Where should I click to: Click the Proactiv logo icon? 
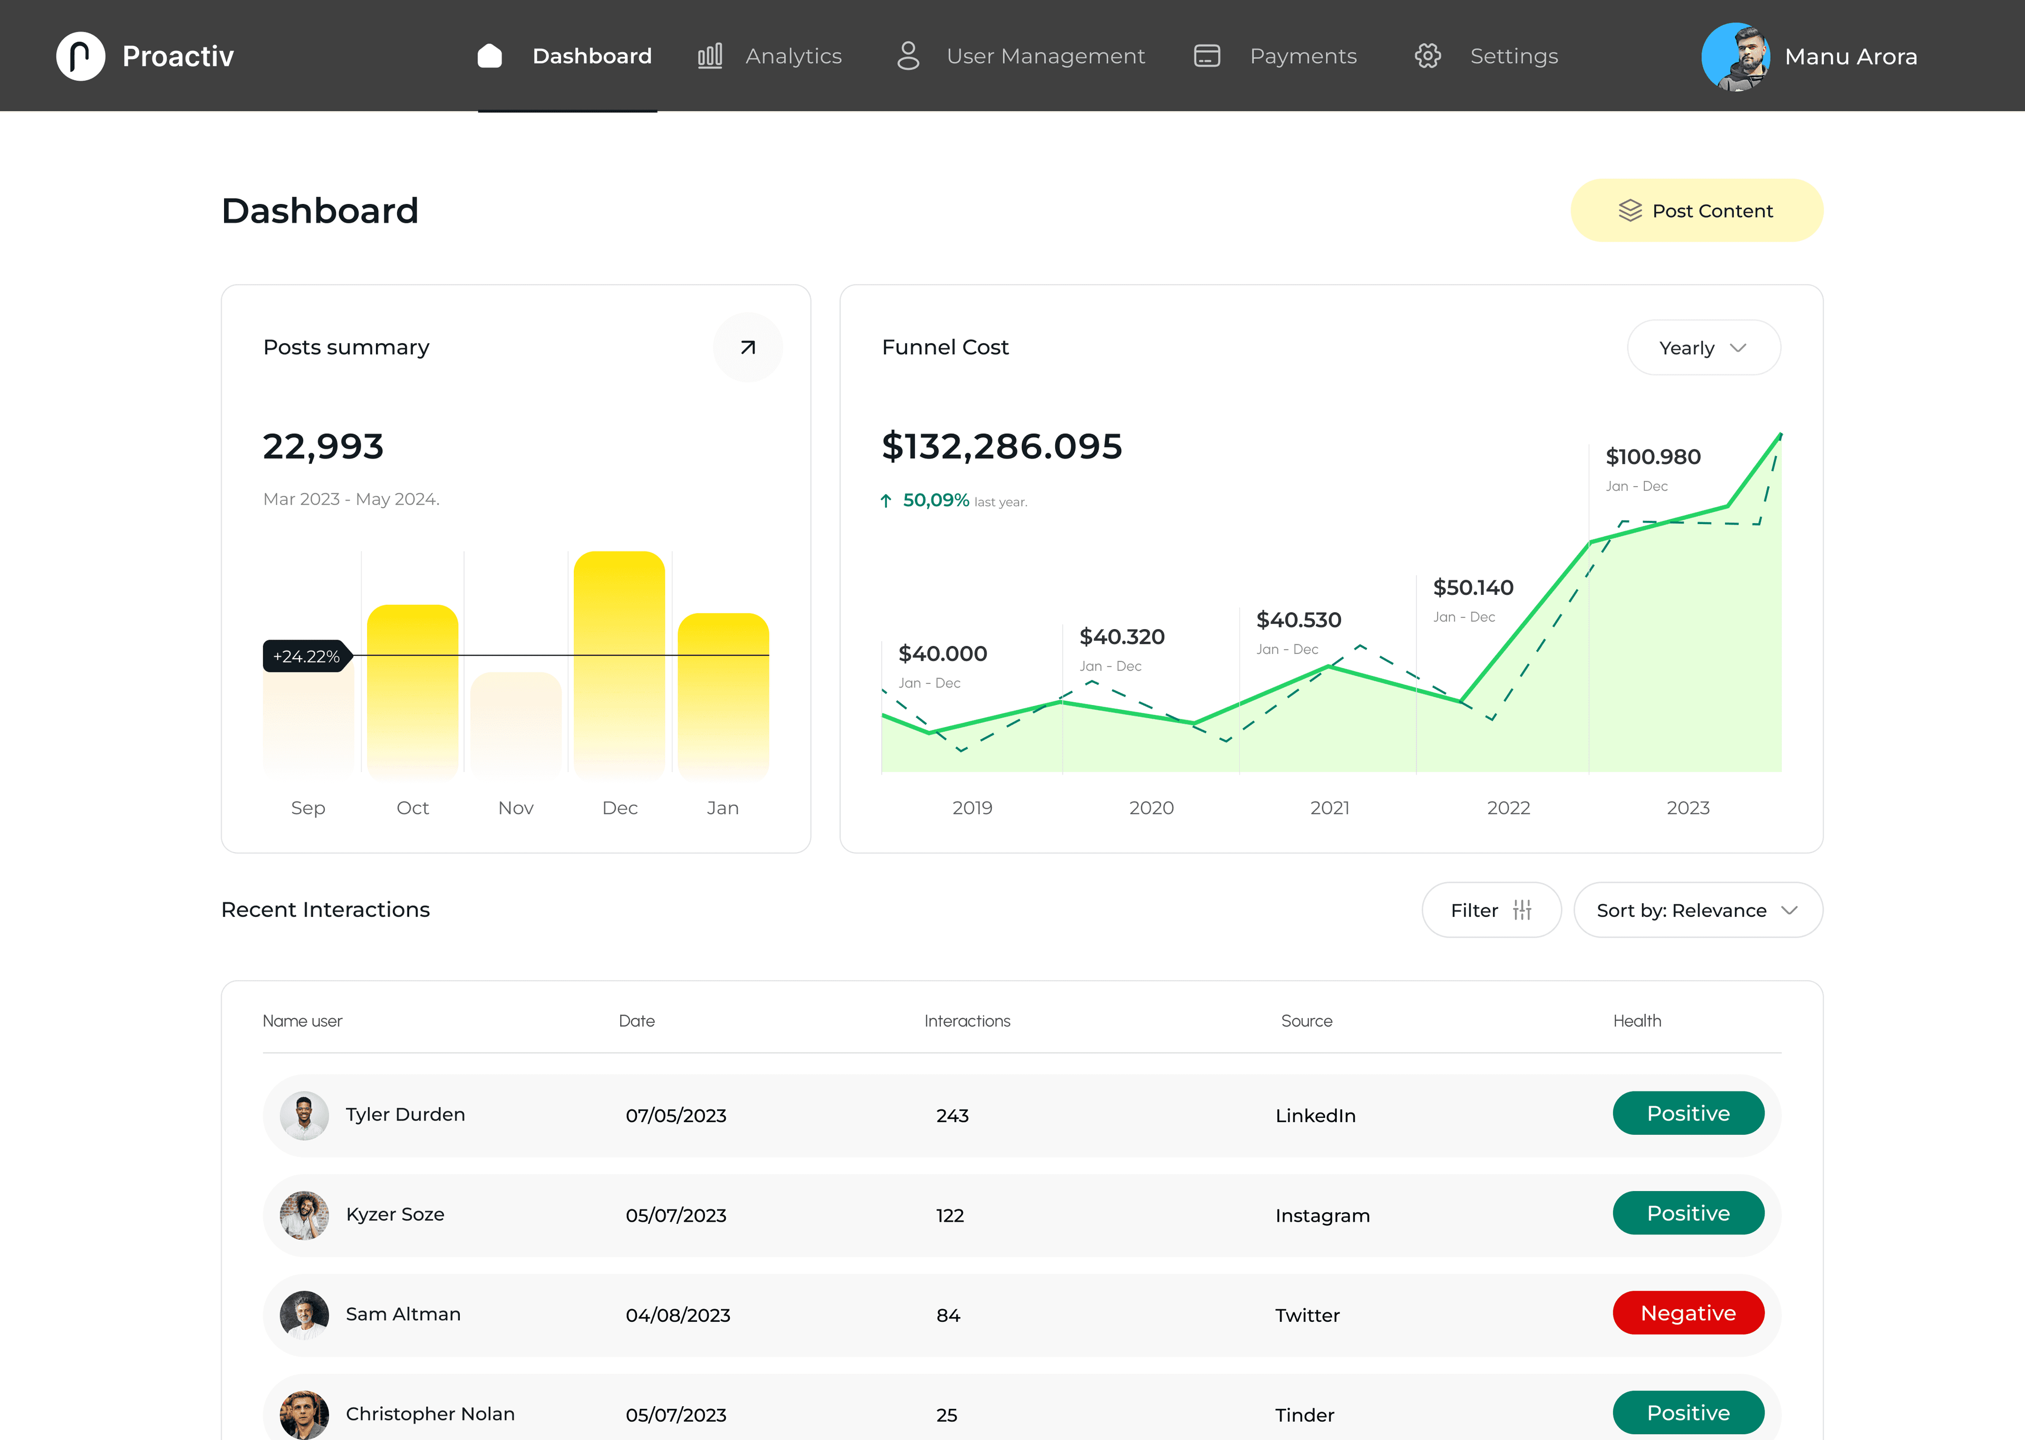click(x=81, y=55)
